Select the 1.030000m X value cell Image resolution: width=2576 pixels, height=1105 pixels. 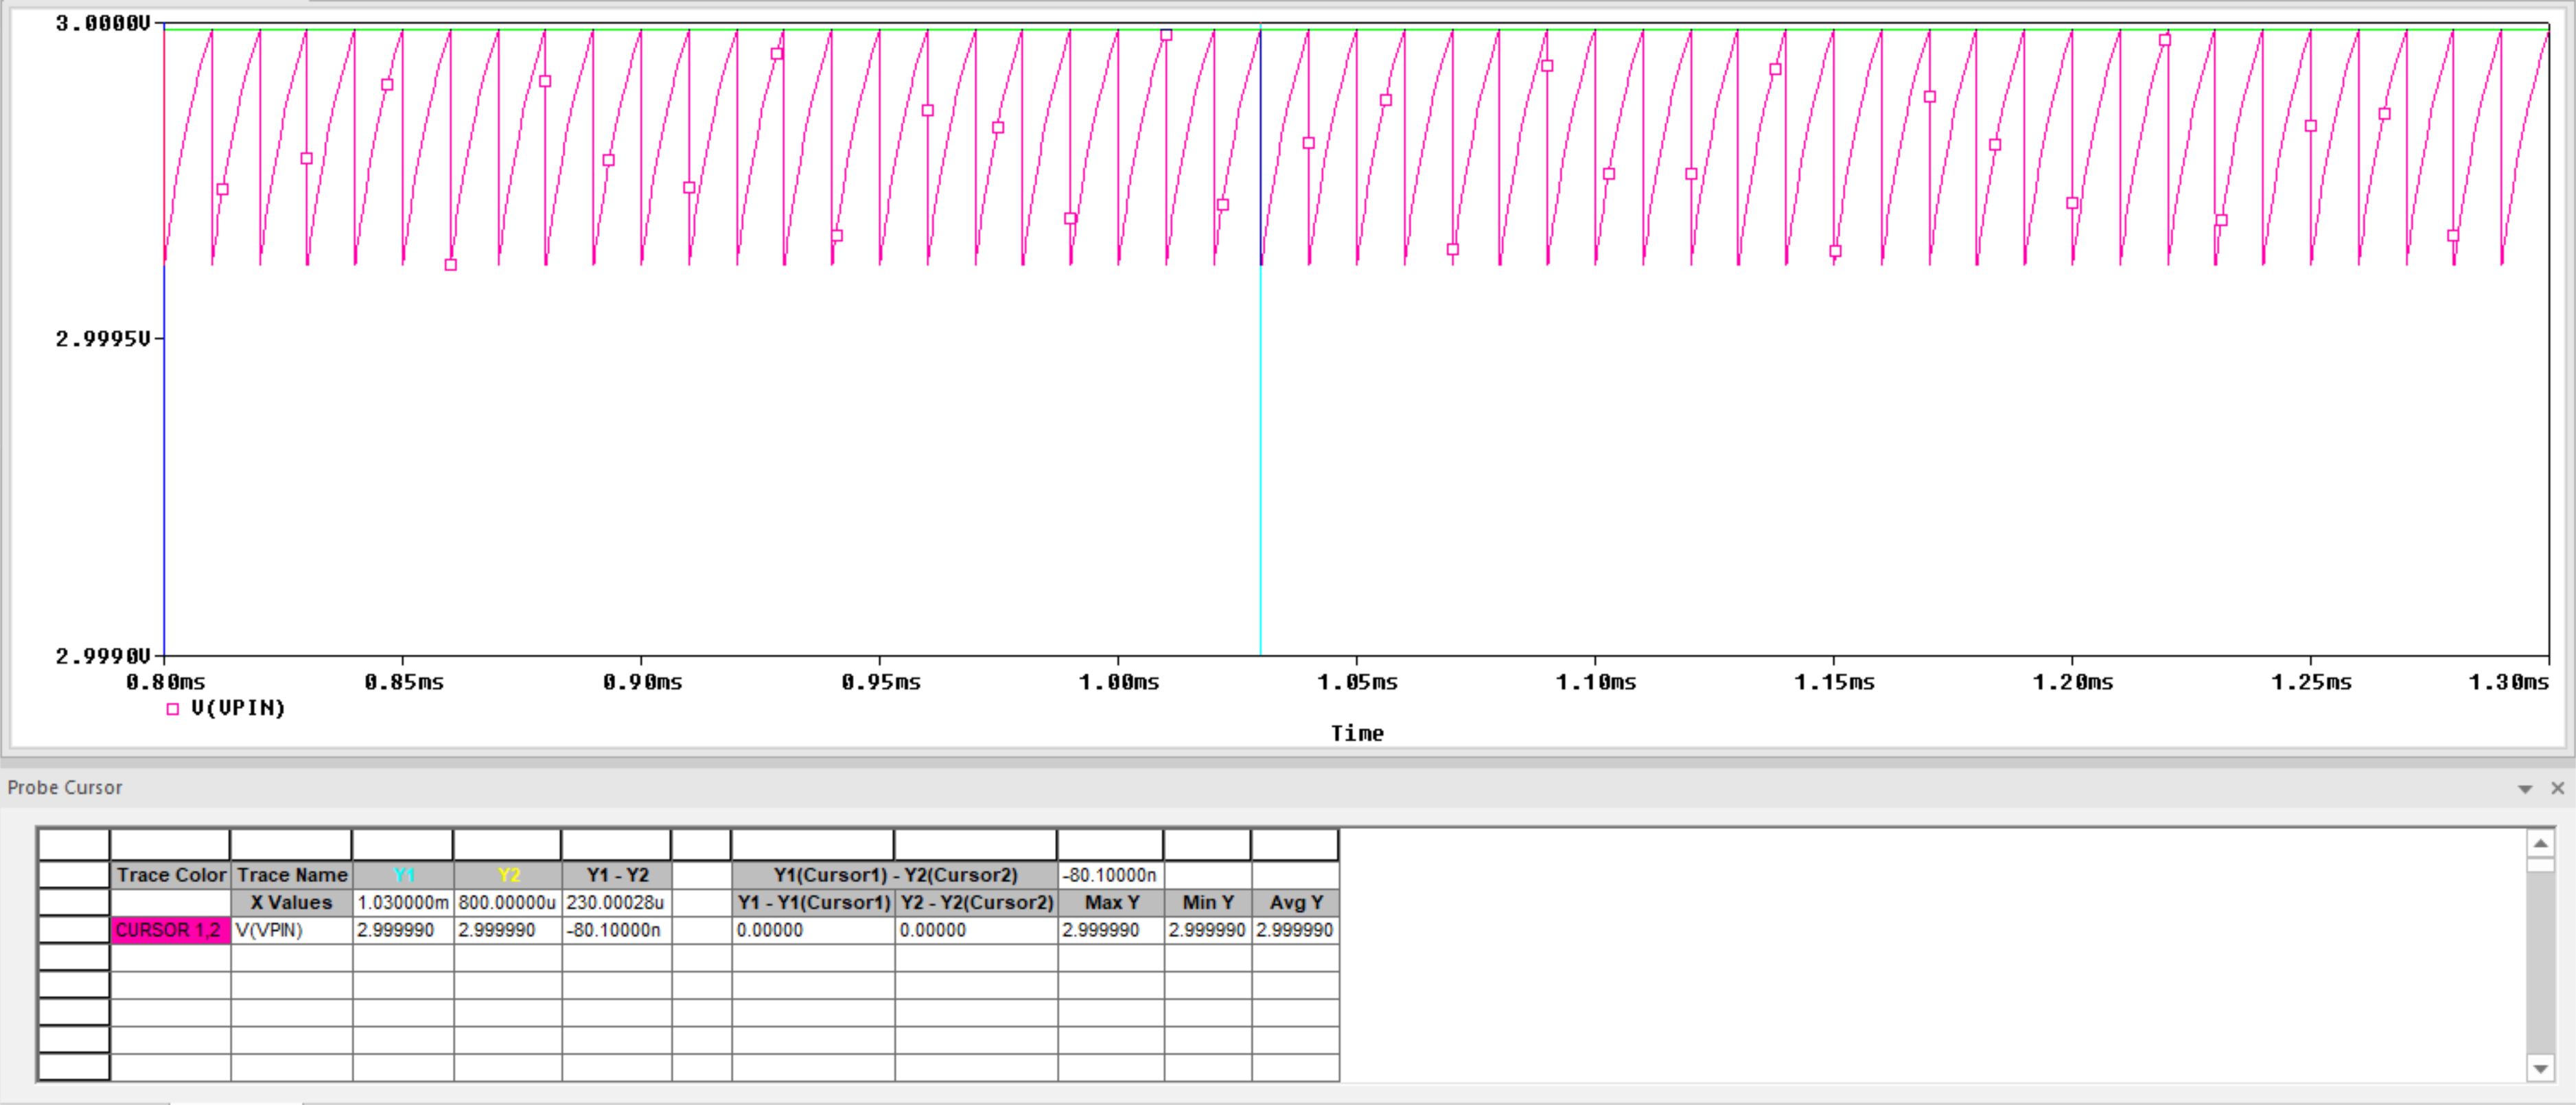pyautogui.click(x=403, y=902)
